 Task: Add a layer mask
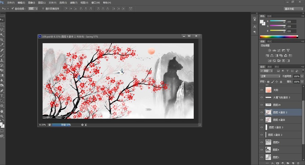point(278,163)
